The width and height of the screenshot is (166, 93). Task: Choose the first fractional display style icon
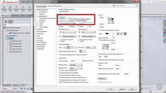click(65, 48)
